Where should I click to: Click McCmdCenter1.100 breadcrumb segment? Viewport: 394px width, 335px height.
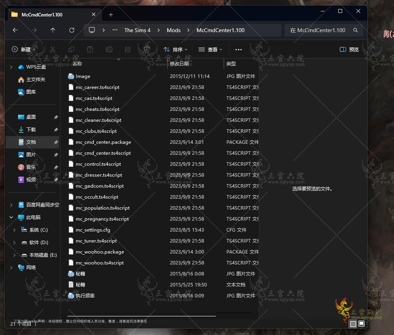click(x=221, y=30)
